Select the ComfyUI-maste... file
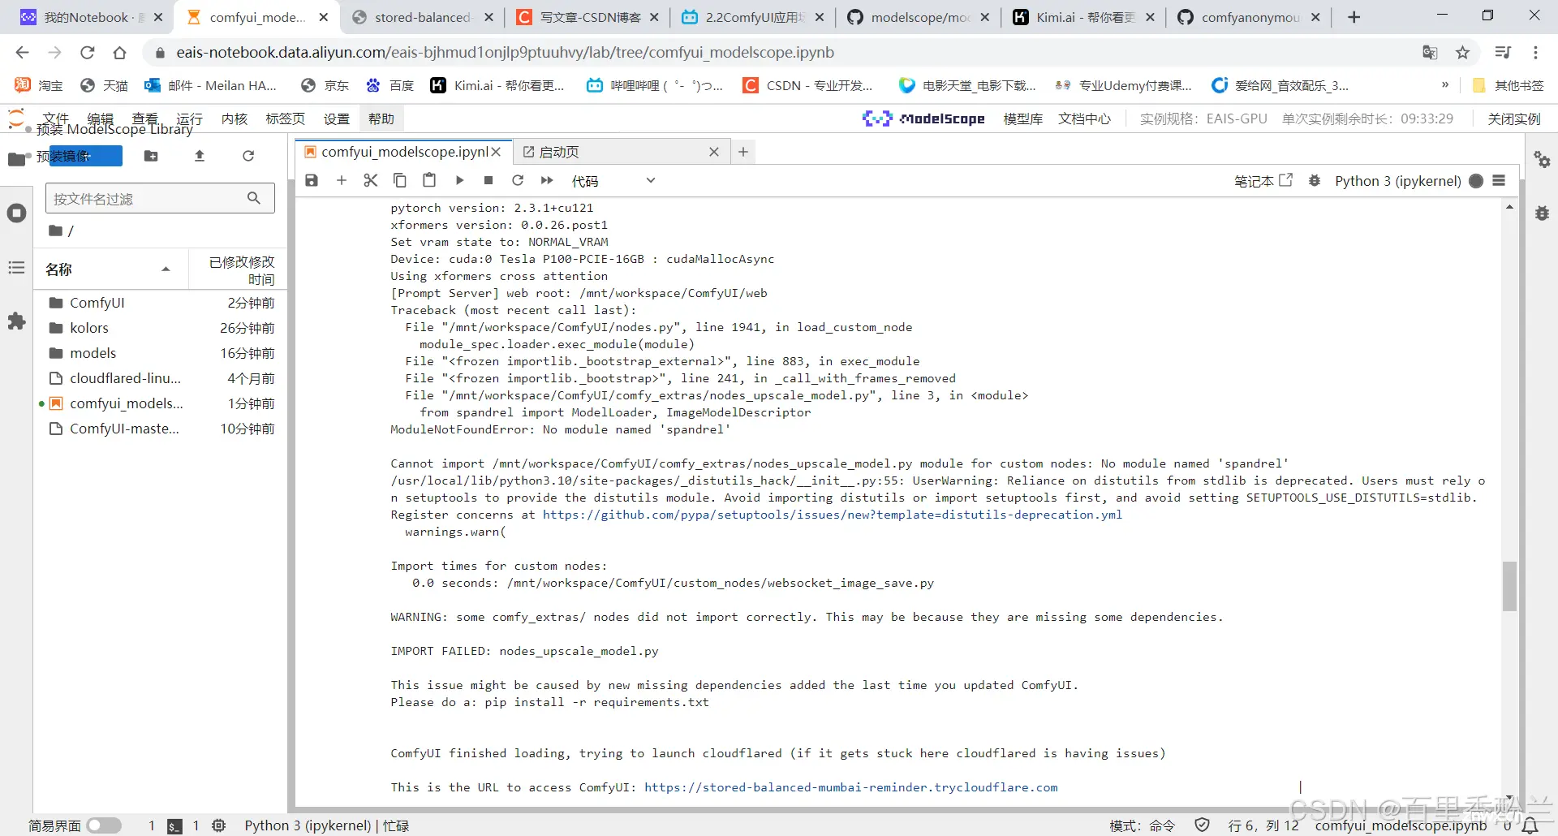Screen dimensions: 1558x836 point(161,429)
